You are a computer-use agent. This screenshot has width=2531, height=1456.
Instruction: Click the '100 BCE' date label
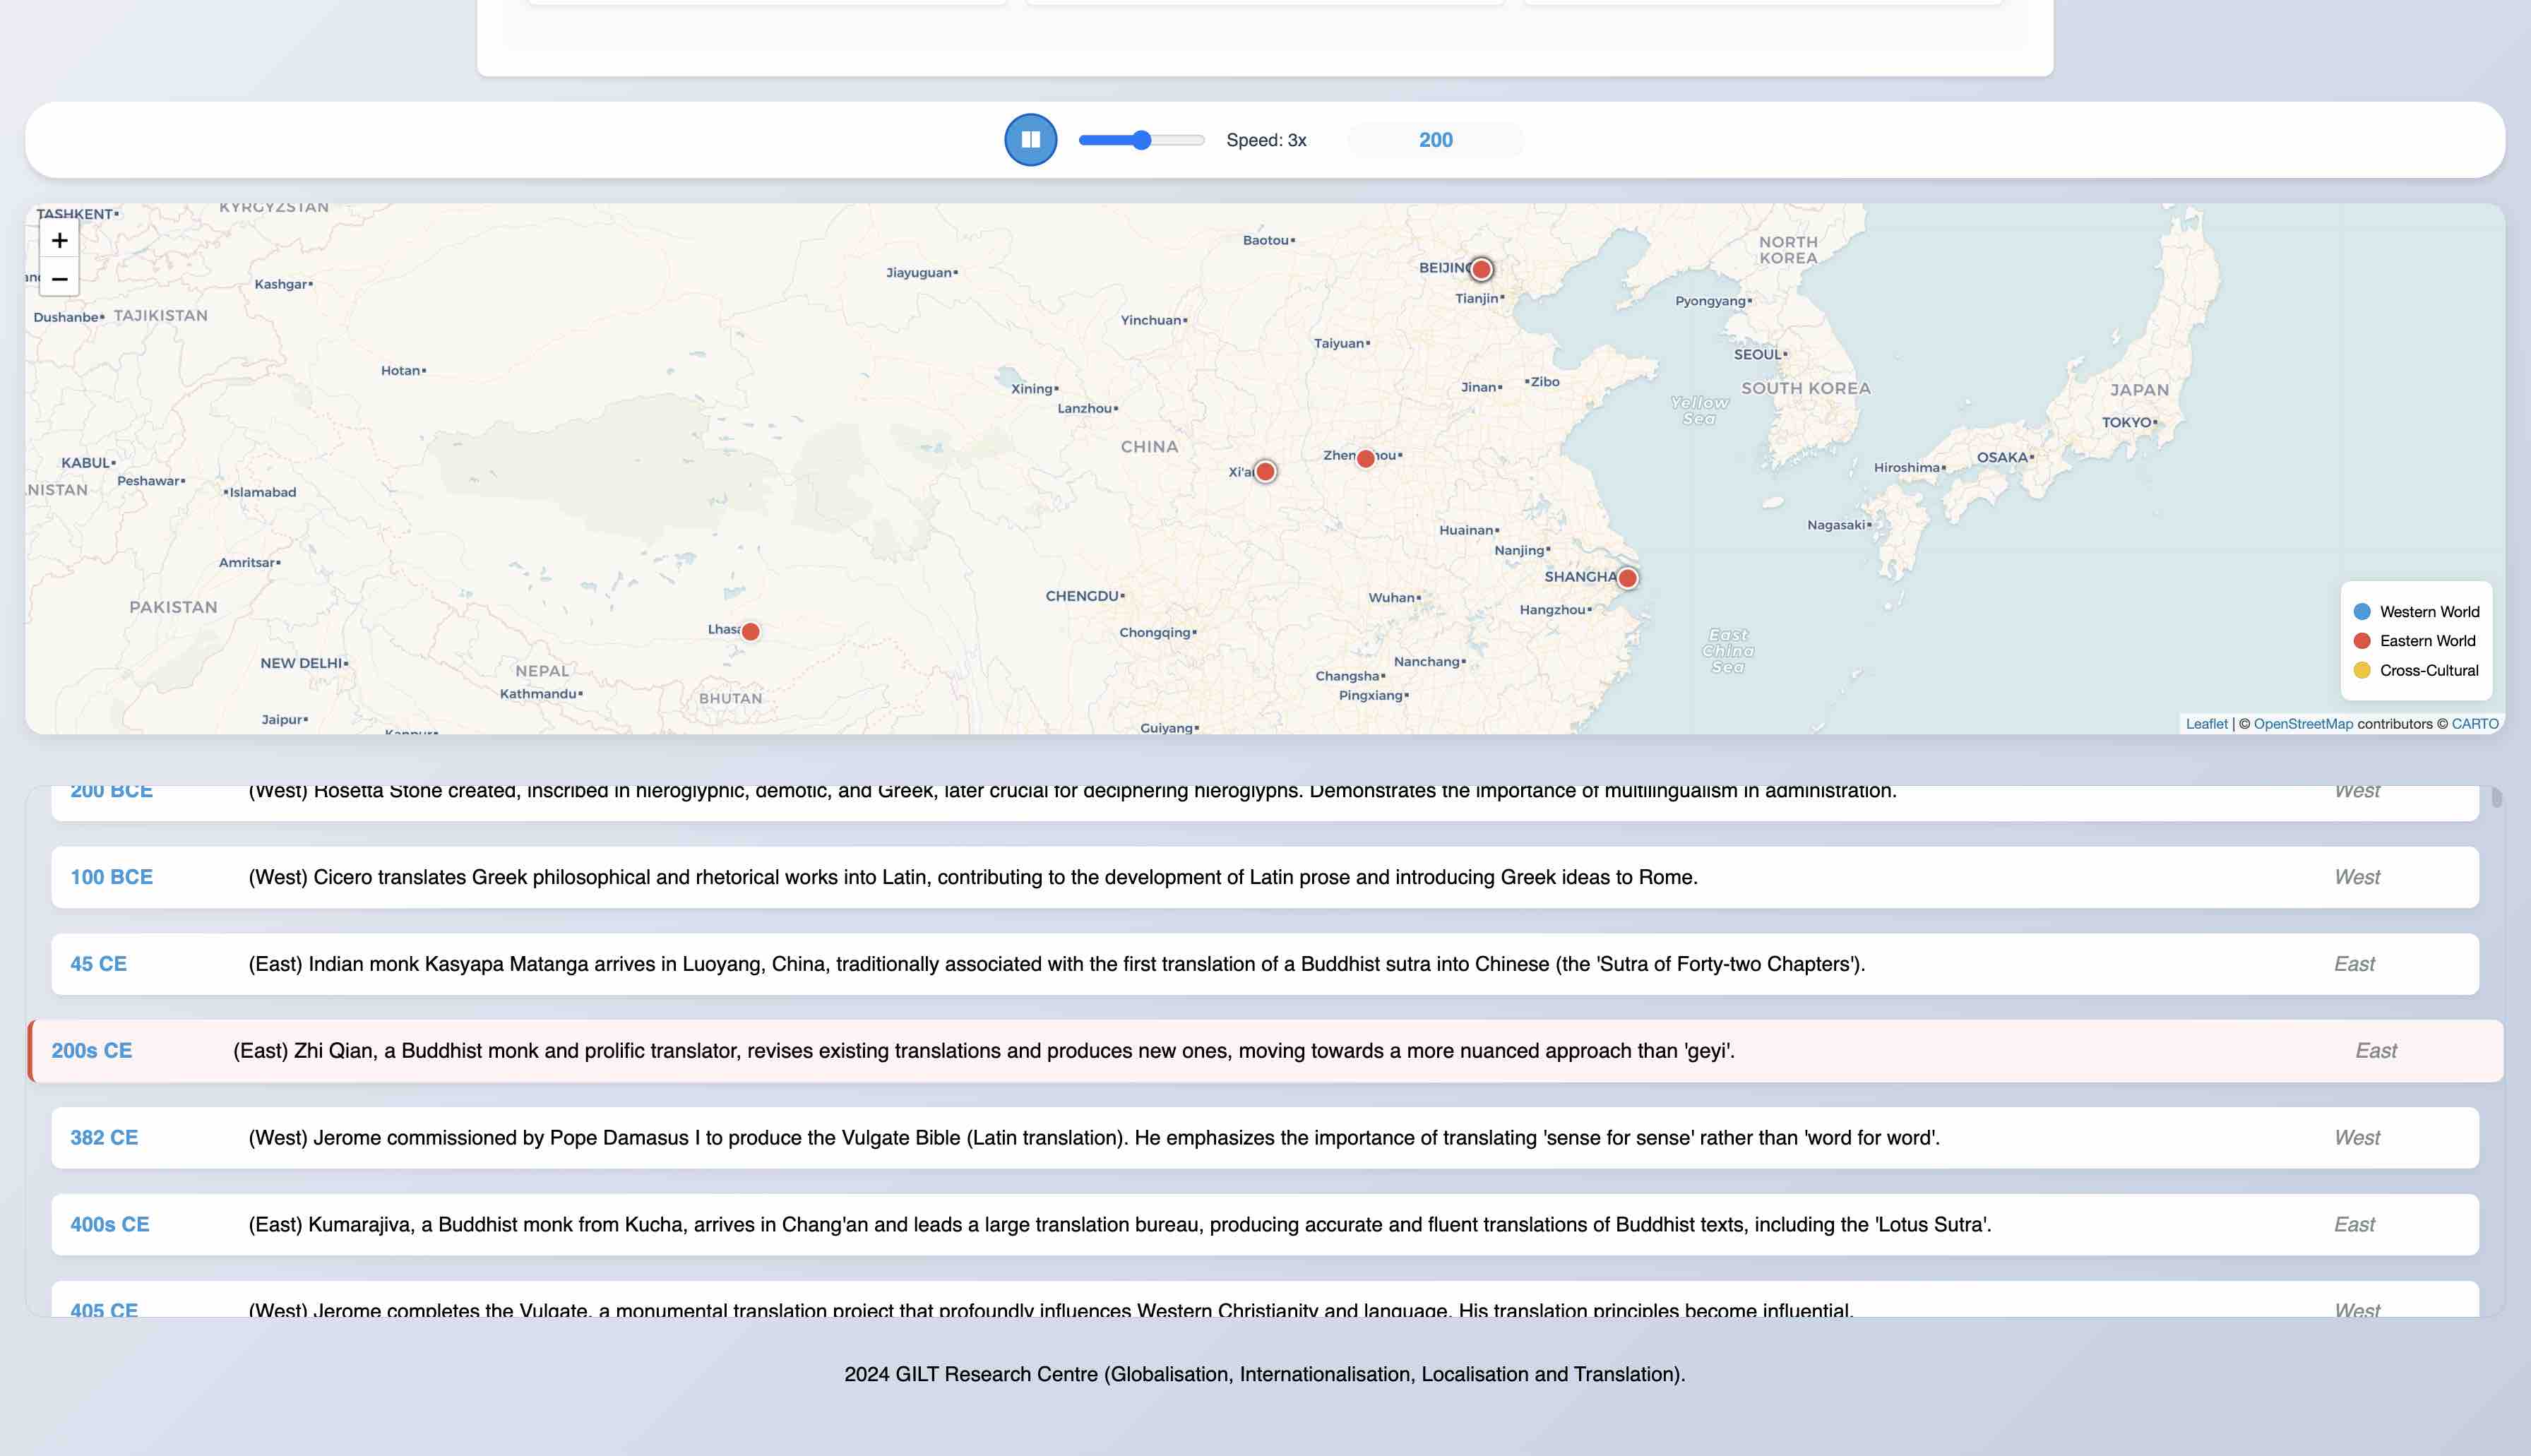(111, 877)
